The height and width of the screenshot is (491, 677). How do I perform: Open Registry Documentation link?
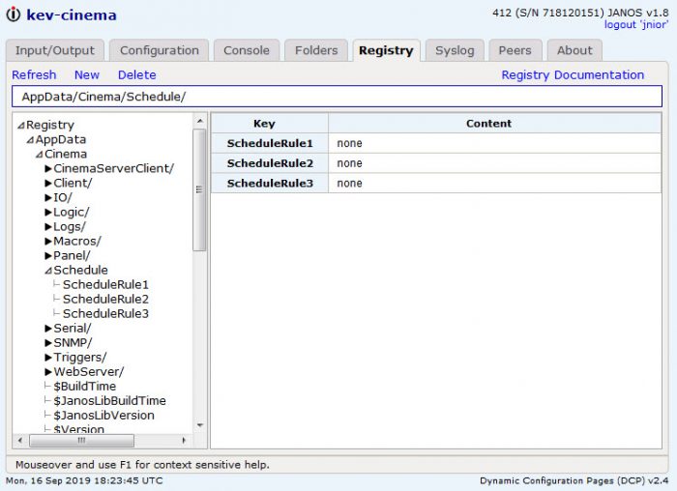[x=573, y=75]
